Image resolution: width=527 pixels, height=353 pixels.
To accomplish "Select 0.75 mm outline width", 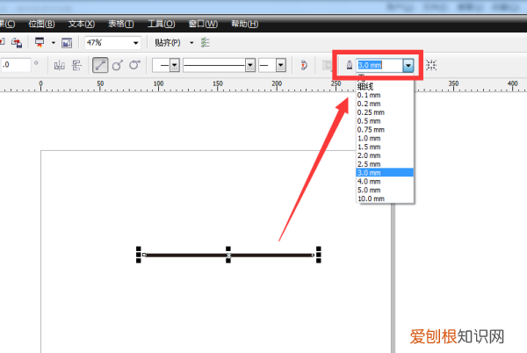I will point(385,130).
